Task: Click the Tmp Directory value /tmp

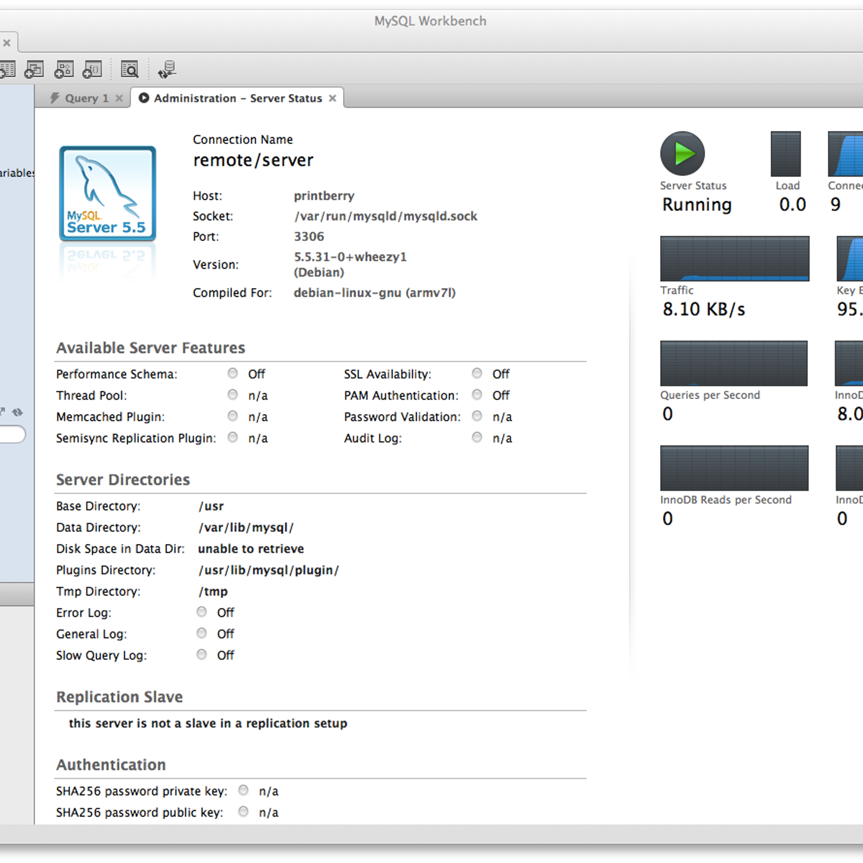Action: pyautogui.click(x=213, y=592)
